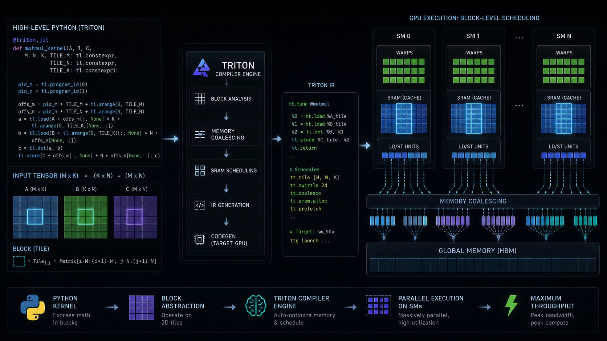Click the Parallel Execution SM grid icon

(x=378, y=305)
